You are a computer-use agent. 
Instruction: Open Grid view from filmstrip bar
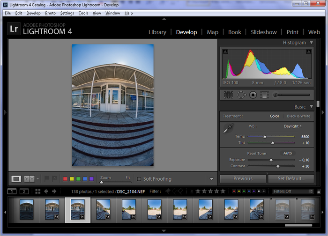38,191
